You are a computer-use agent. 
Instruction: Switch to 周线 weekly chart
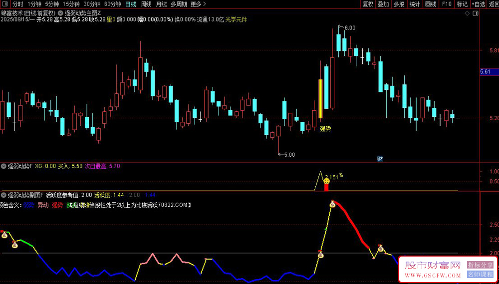pyautogui.click(x=146, y=4)
